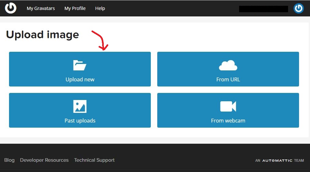Go to My Gravatars in navigation

coord(41,8)
